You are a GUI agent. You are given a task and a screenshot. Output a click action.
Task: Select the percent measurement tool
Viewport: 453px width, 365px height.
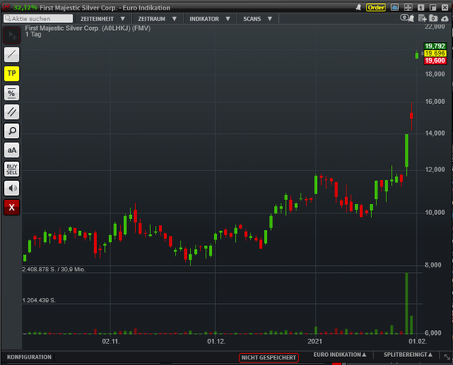click(12, 93)
